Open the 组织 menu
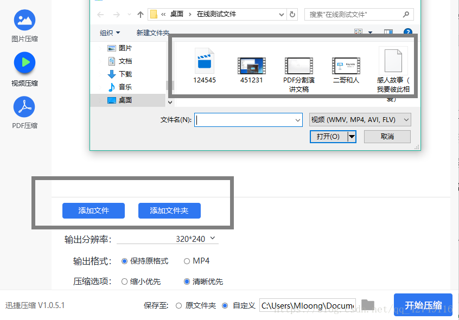 110,33
